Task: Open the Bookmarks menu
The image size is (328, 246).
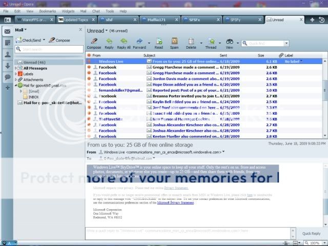Action: (x=48, y=11)
